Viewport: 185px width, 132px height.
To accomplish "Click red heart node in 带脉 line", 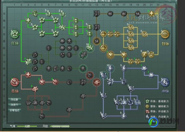I will coord(42,82).
